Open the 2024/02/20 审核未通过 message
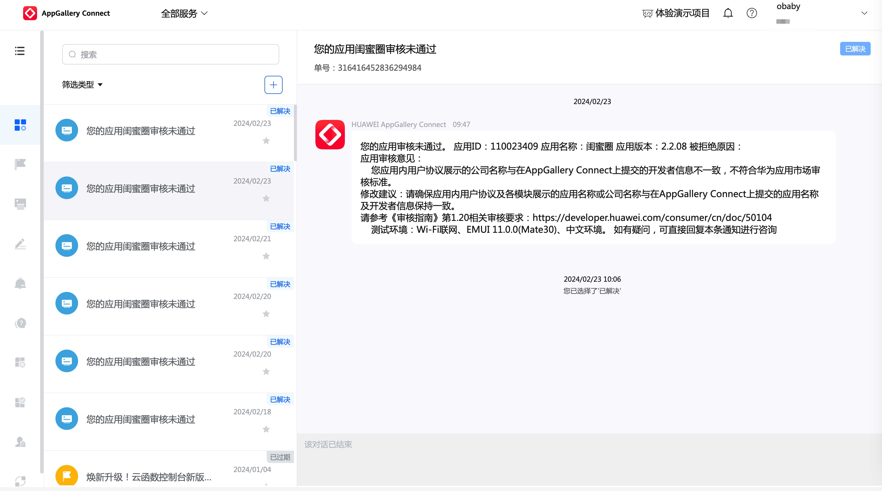The width and height of the screenshot is (882, 491). click(141, 304)
